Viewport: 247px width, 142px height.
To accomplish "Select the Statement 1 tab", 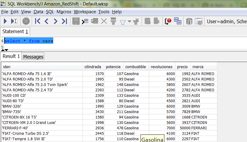I will 15,31.
